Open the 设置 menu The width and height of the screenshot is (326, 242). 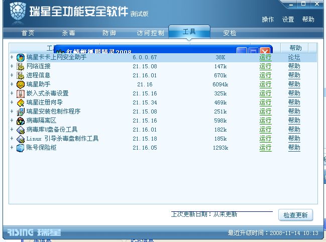coord(288,19)
